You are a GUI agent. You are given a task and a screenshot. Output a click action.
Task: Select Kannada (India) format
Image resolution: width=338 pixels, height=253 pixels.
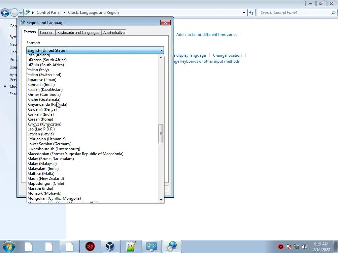tap(93, 85)
